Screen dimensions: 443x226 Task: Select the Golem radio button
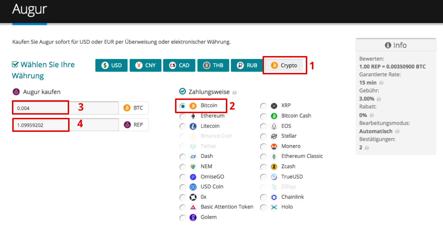tap(183, 217)
